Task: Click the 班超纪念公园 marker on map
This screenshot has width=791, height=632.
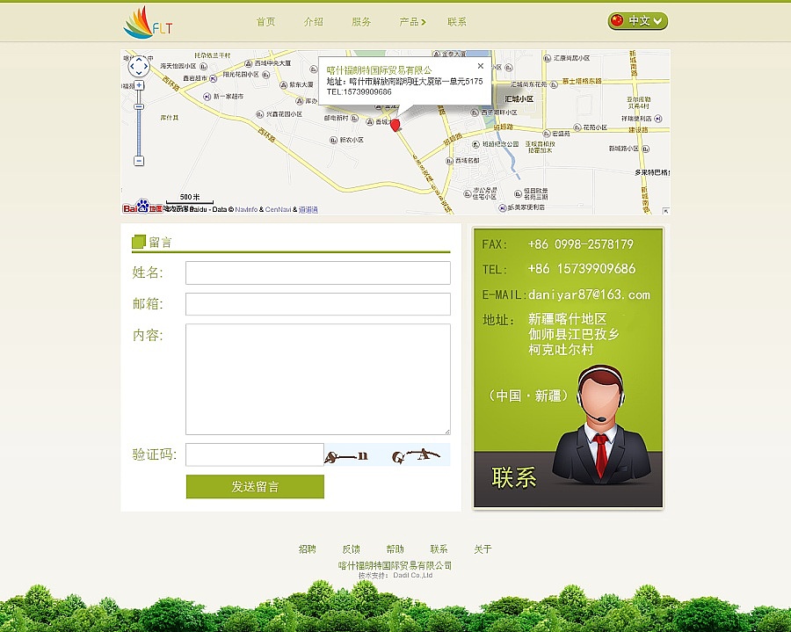Action: (x=475, y=144)
